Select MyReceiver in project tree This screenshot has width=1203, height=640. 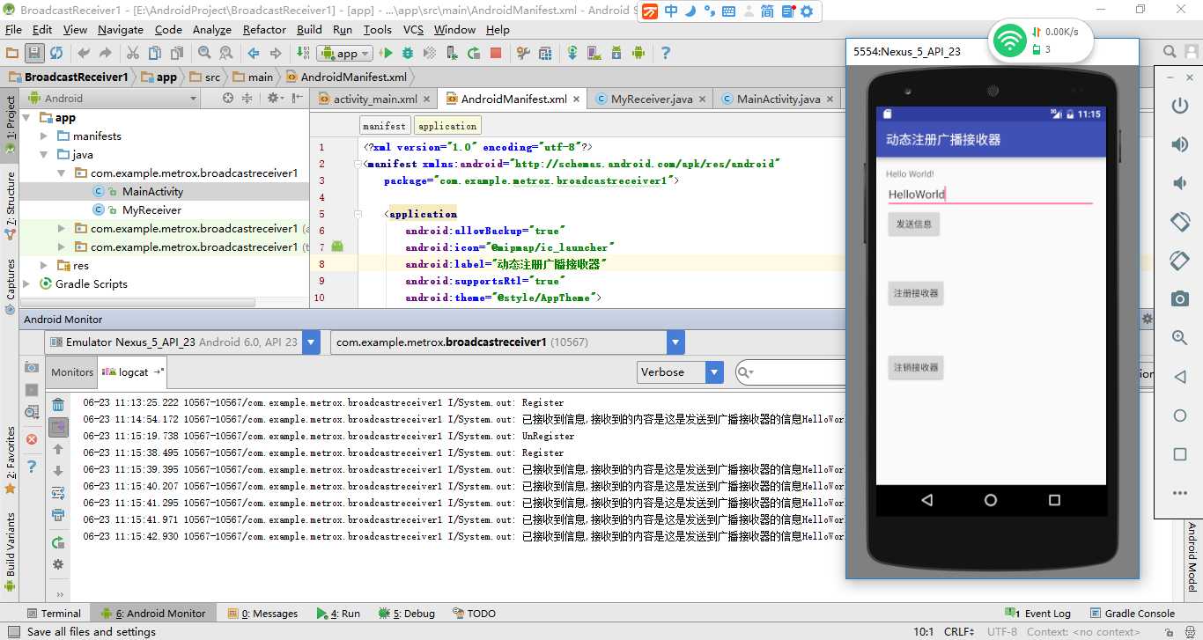(151, 210)
